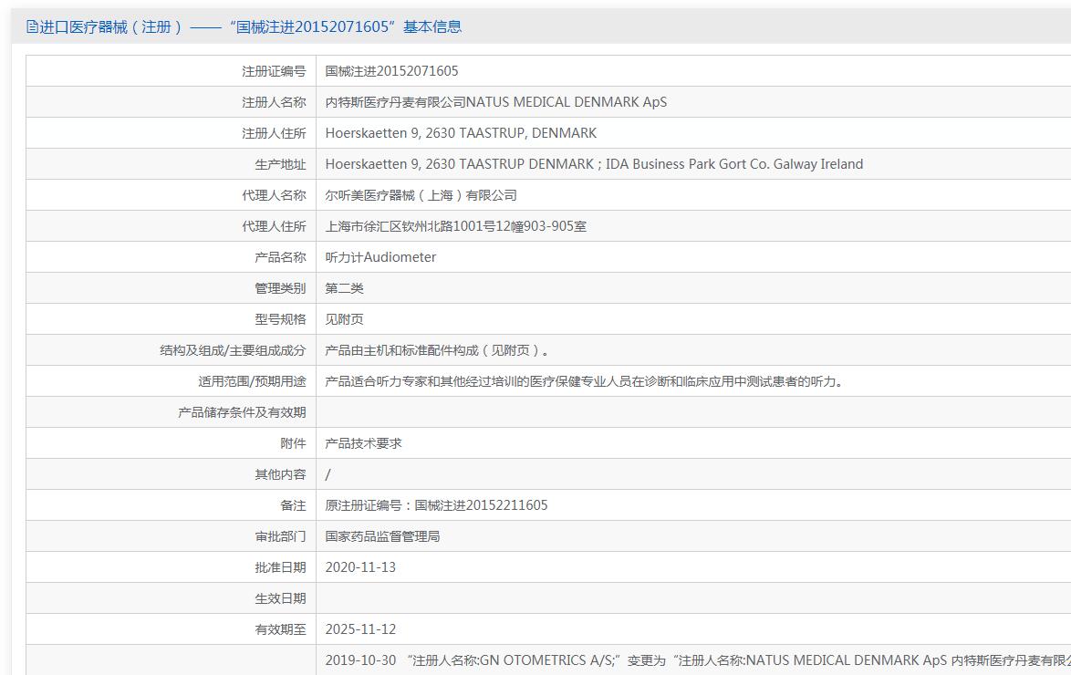
Task: Select product name 听力计Audiometer
Action: coord(380,257)
